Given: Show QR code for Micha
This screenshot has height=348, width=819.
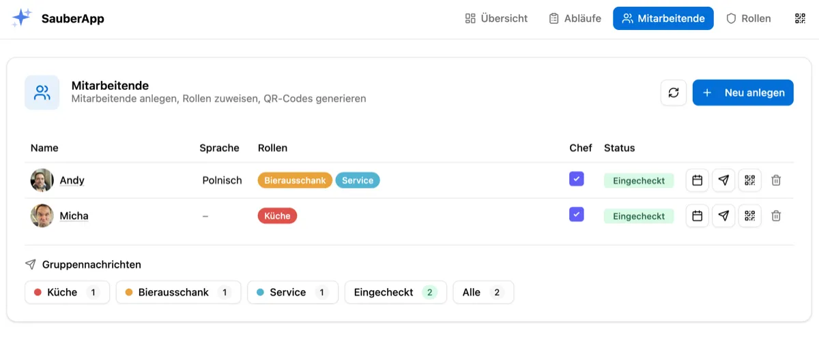Looking at the screenshot, I should [749, 216].
